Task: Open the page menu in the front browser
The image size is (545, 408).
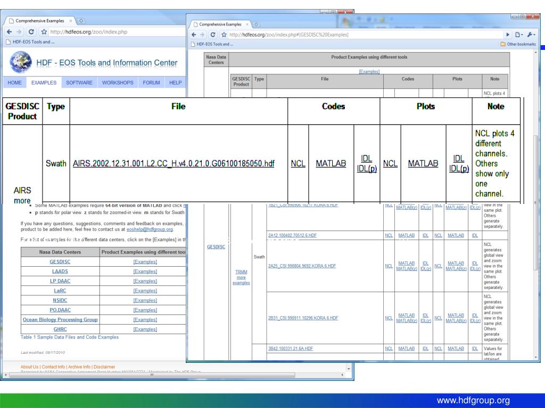Action: pos(519,35)
